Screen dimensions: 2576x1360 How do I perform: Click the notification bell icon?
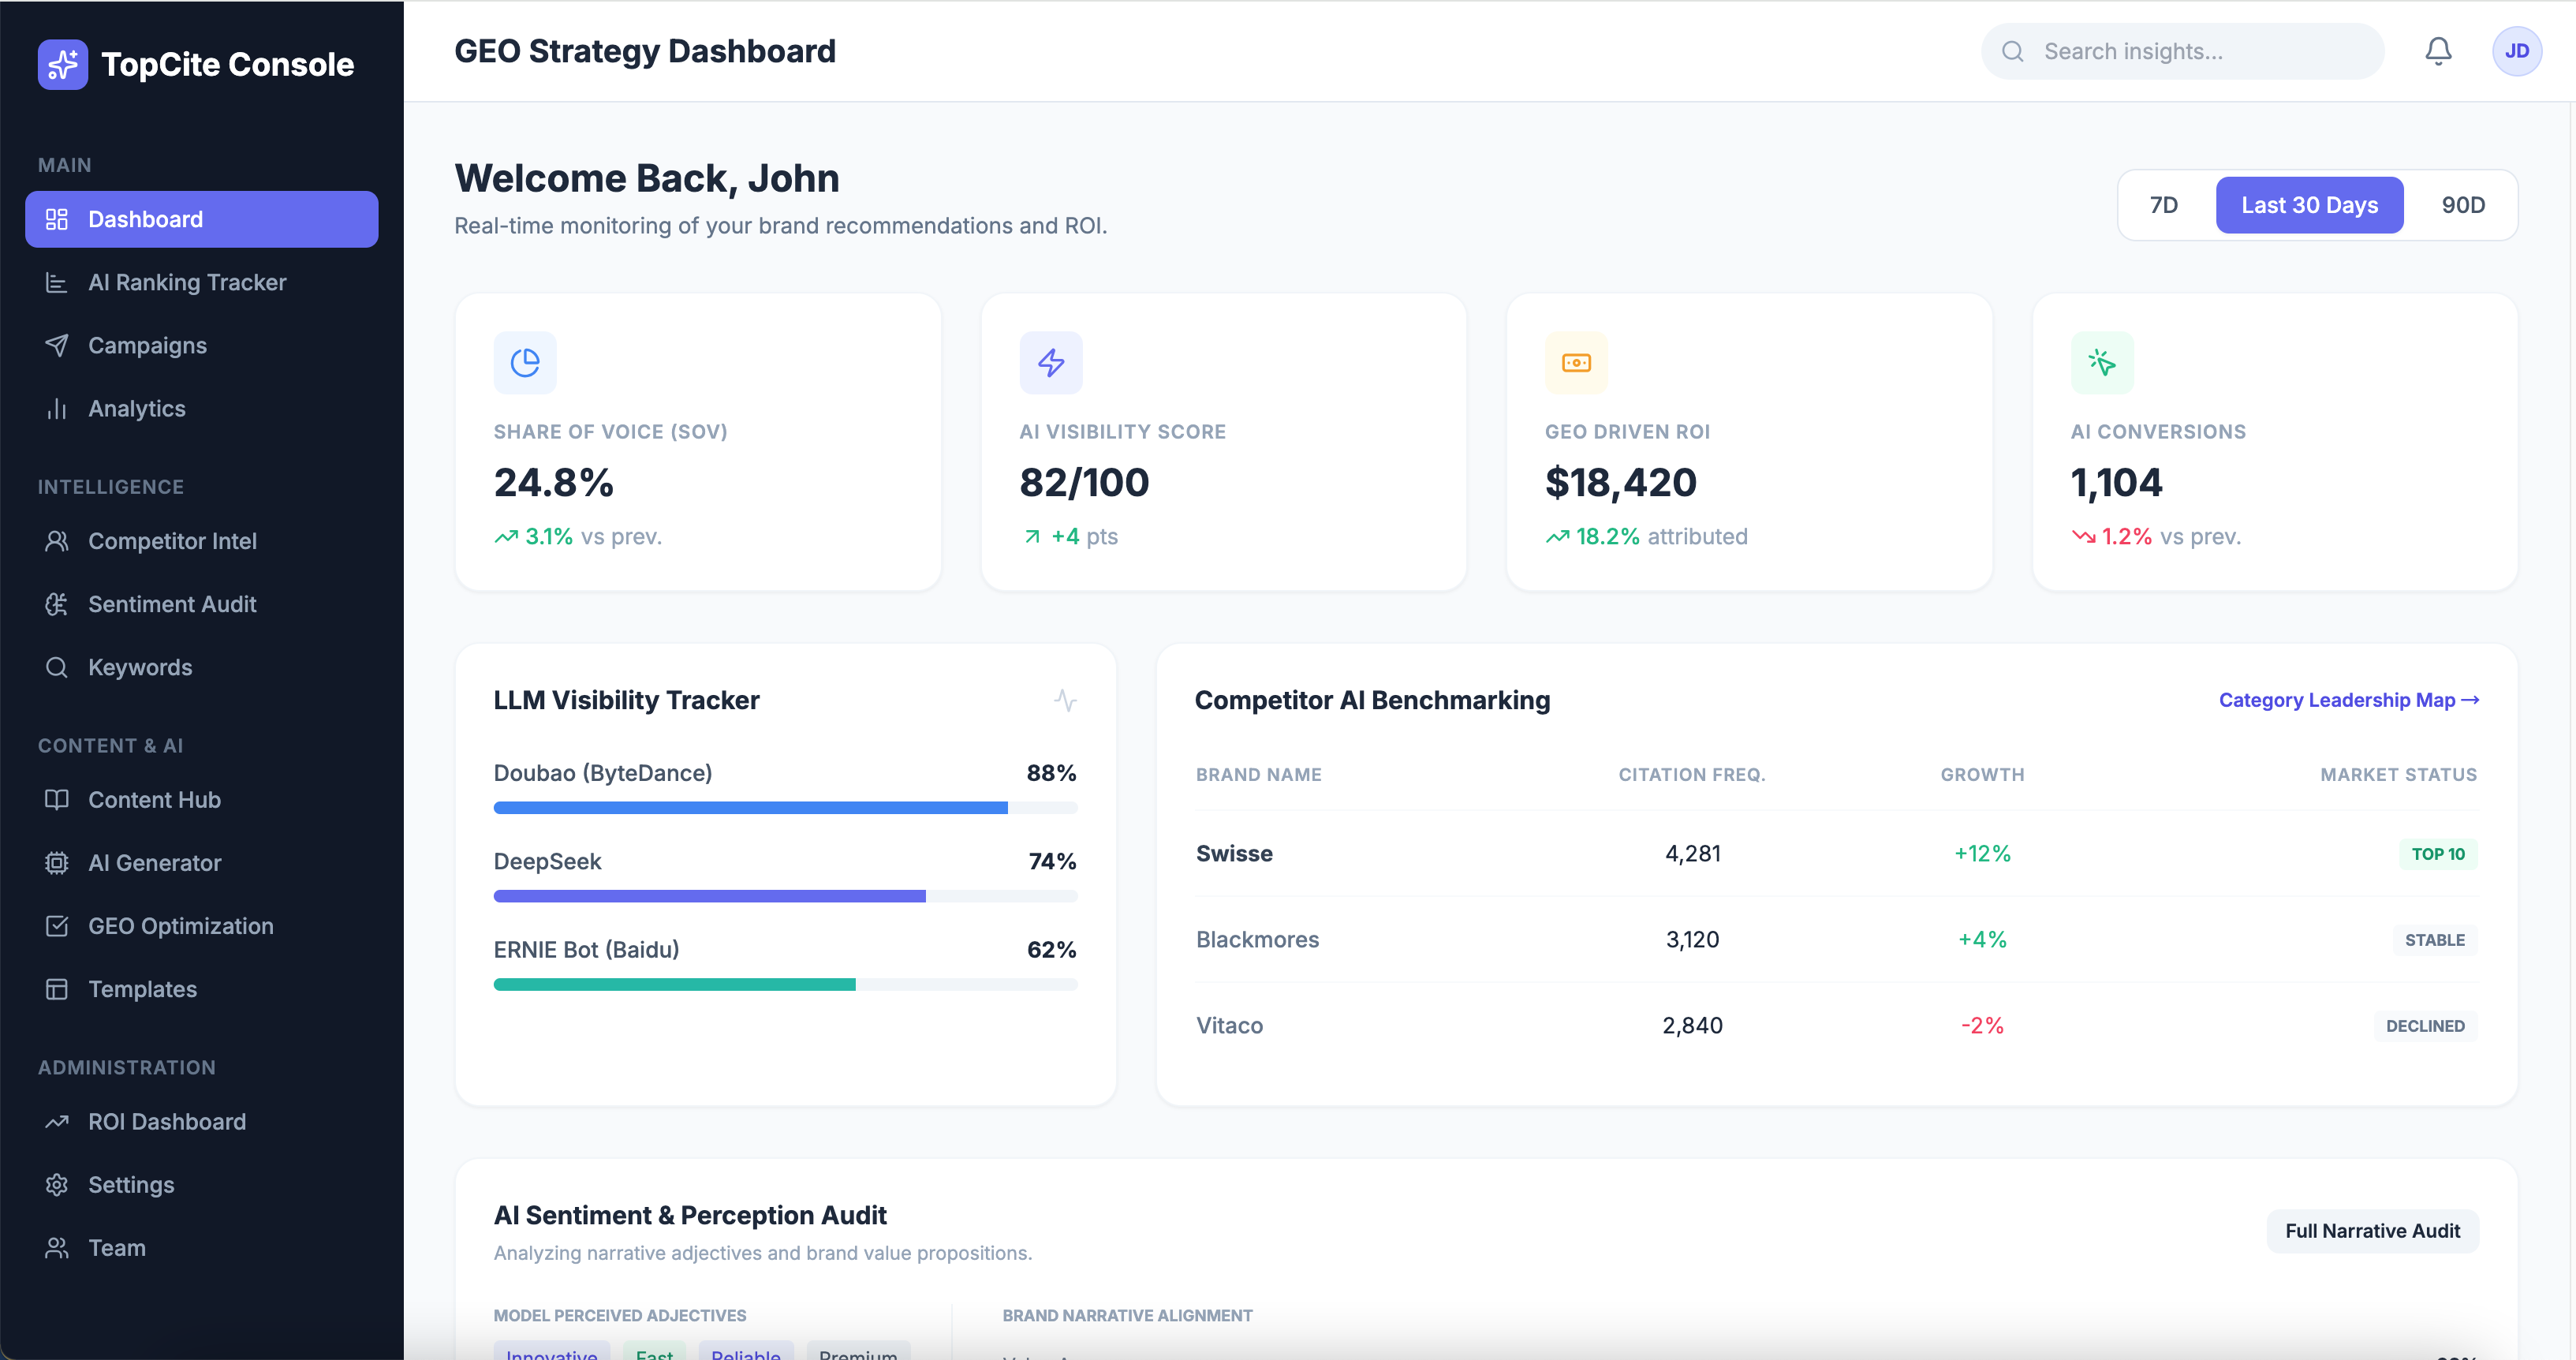point(2437,51)
